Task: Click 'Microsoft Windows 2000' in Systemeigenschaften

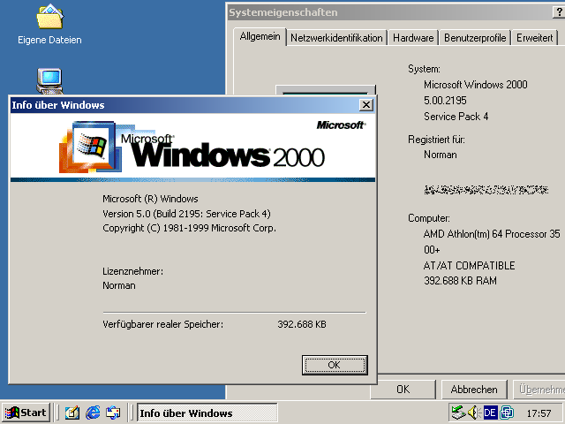Action: tap(475, 85)
